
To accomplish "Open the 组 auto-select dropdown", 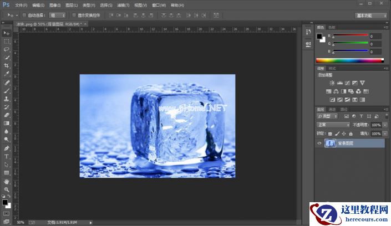I will pyautogui.click(x=57, y=16).
